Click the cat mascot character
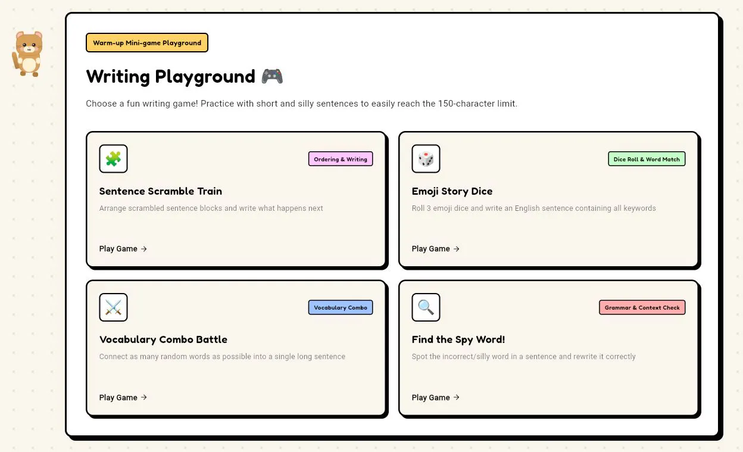The width and height of the screenshot is (743, 452). pos(27,54)
